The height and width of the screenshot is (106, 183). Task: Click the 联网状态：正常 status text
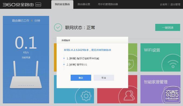coord(80,28)
